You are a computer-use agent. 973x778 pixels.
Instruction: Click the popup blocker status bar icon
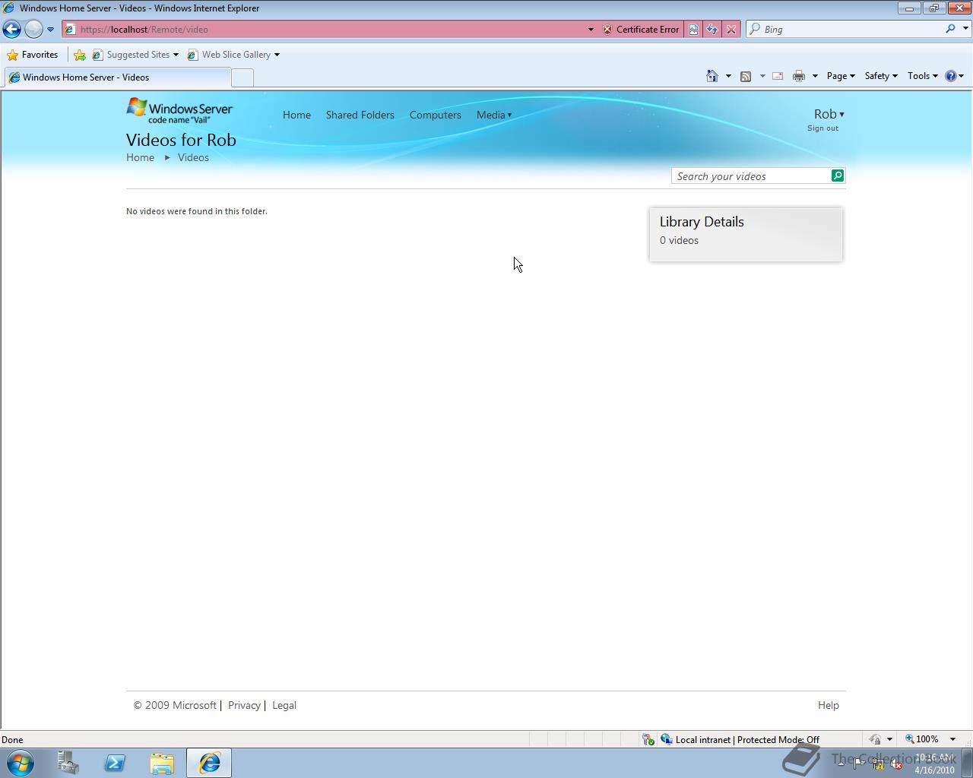pos(648,739)
